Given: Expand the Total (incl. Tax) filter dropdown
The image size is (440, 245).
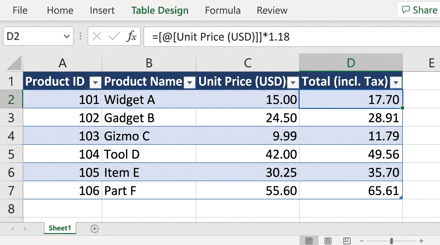Looking at the screenshot, I should pos(396,83).
